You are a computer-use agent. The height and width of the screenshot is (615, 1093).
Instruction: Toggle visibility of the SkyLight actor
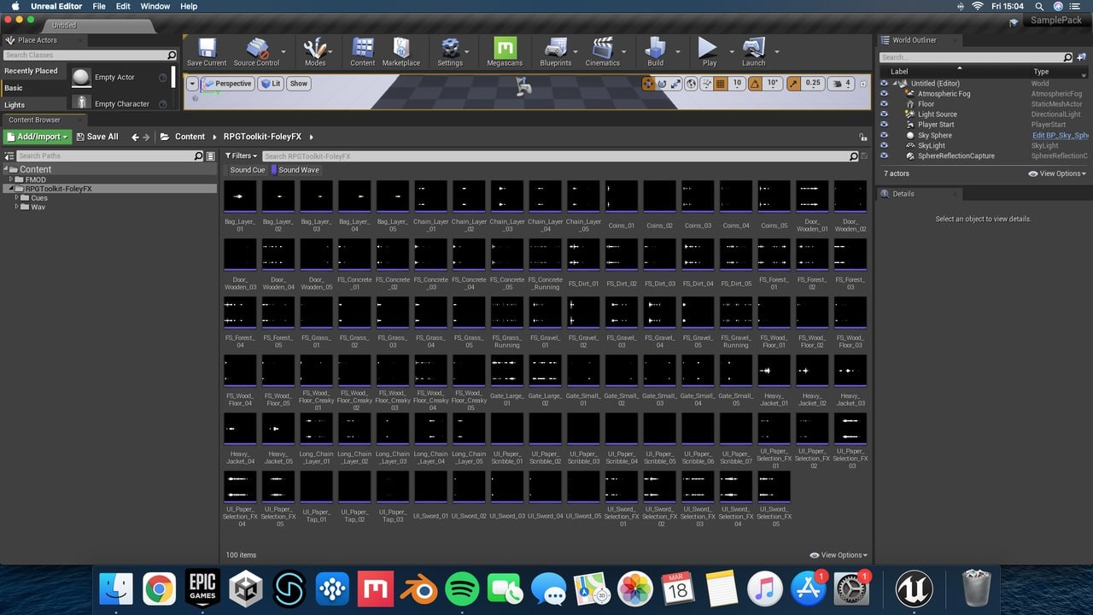pos(884,145)
